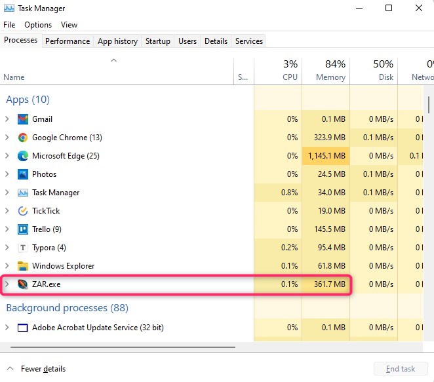Click the 61.8 MB memory cell
This screenshot has width=434, height=382.
pyautogui.click(x=326, y=266)
